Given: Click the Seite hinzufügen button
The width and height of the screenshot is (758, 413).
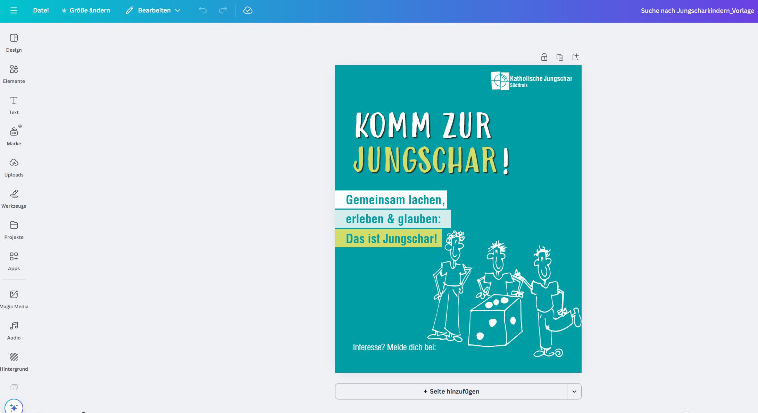Looking at the screenshot, I should click(451, 391).
